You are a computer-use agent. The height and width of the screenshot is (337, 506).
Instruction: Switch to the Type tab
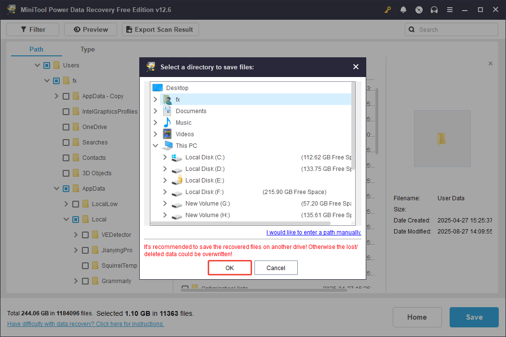[x=87, y=49]
